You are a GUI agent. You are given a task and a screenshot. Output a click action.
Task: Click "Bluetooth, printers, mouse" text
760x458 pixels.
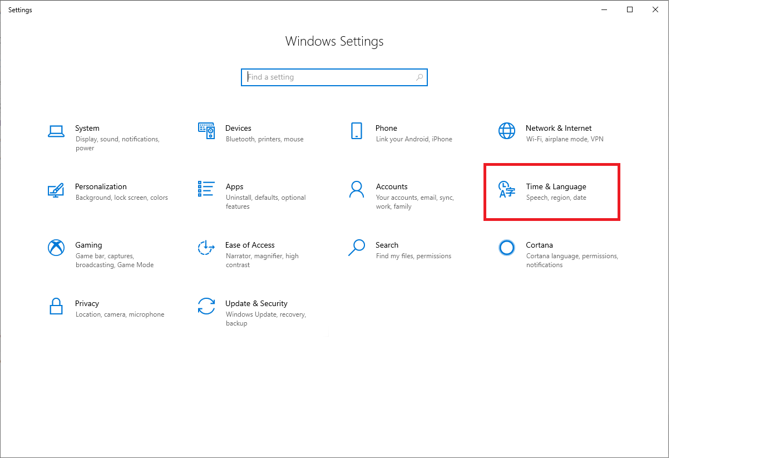(265, 139)
